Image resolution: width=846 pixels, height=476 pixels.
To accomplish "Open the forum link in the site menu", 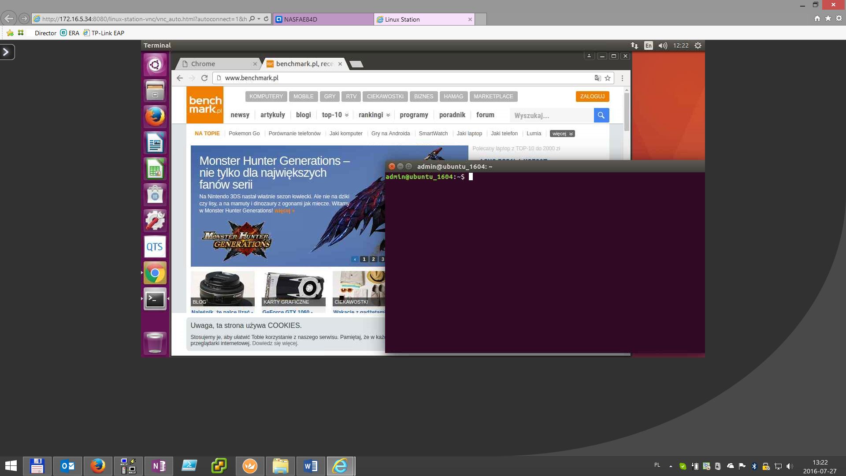I will point(485,115).
